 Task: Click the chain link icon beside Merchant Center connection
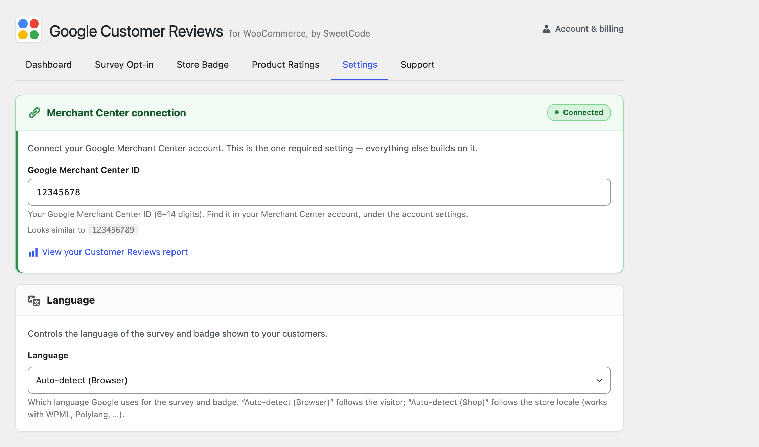[34, 113]
